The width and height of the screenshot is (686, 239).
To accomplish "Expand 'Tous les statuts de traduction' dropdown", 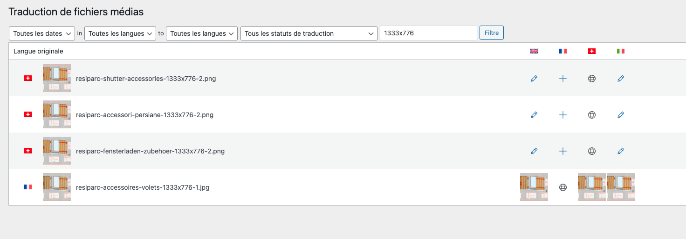I will [309, 33].
